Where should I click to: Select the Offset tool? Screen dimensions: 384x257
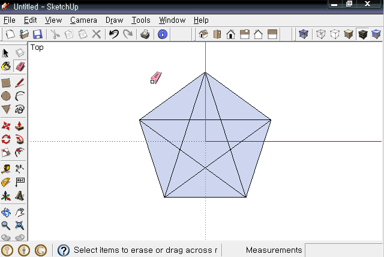pyautogui.click(x=20, y=153)
